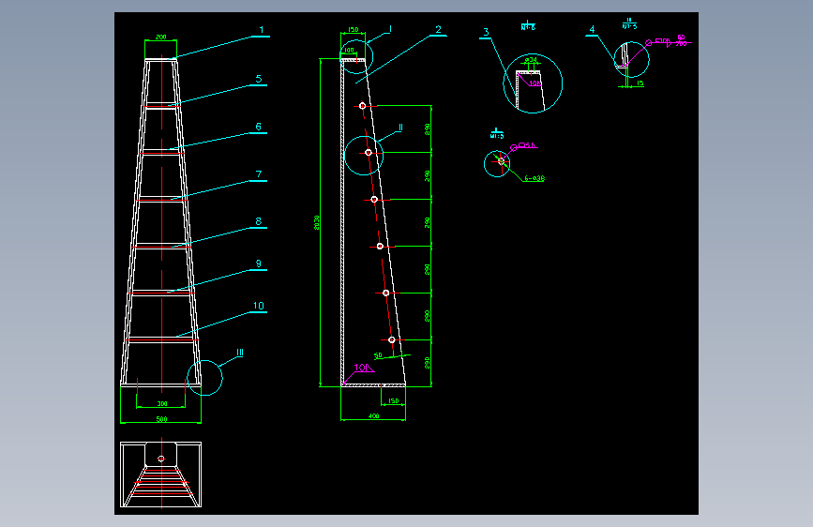Click the plan view drawing at bottom left

(160, 474)
